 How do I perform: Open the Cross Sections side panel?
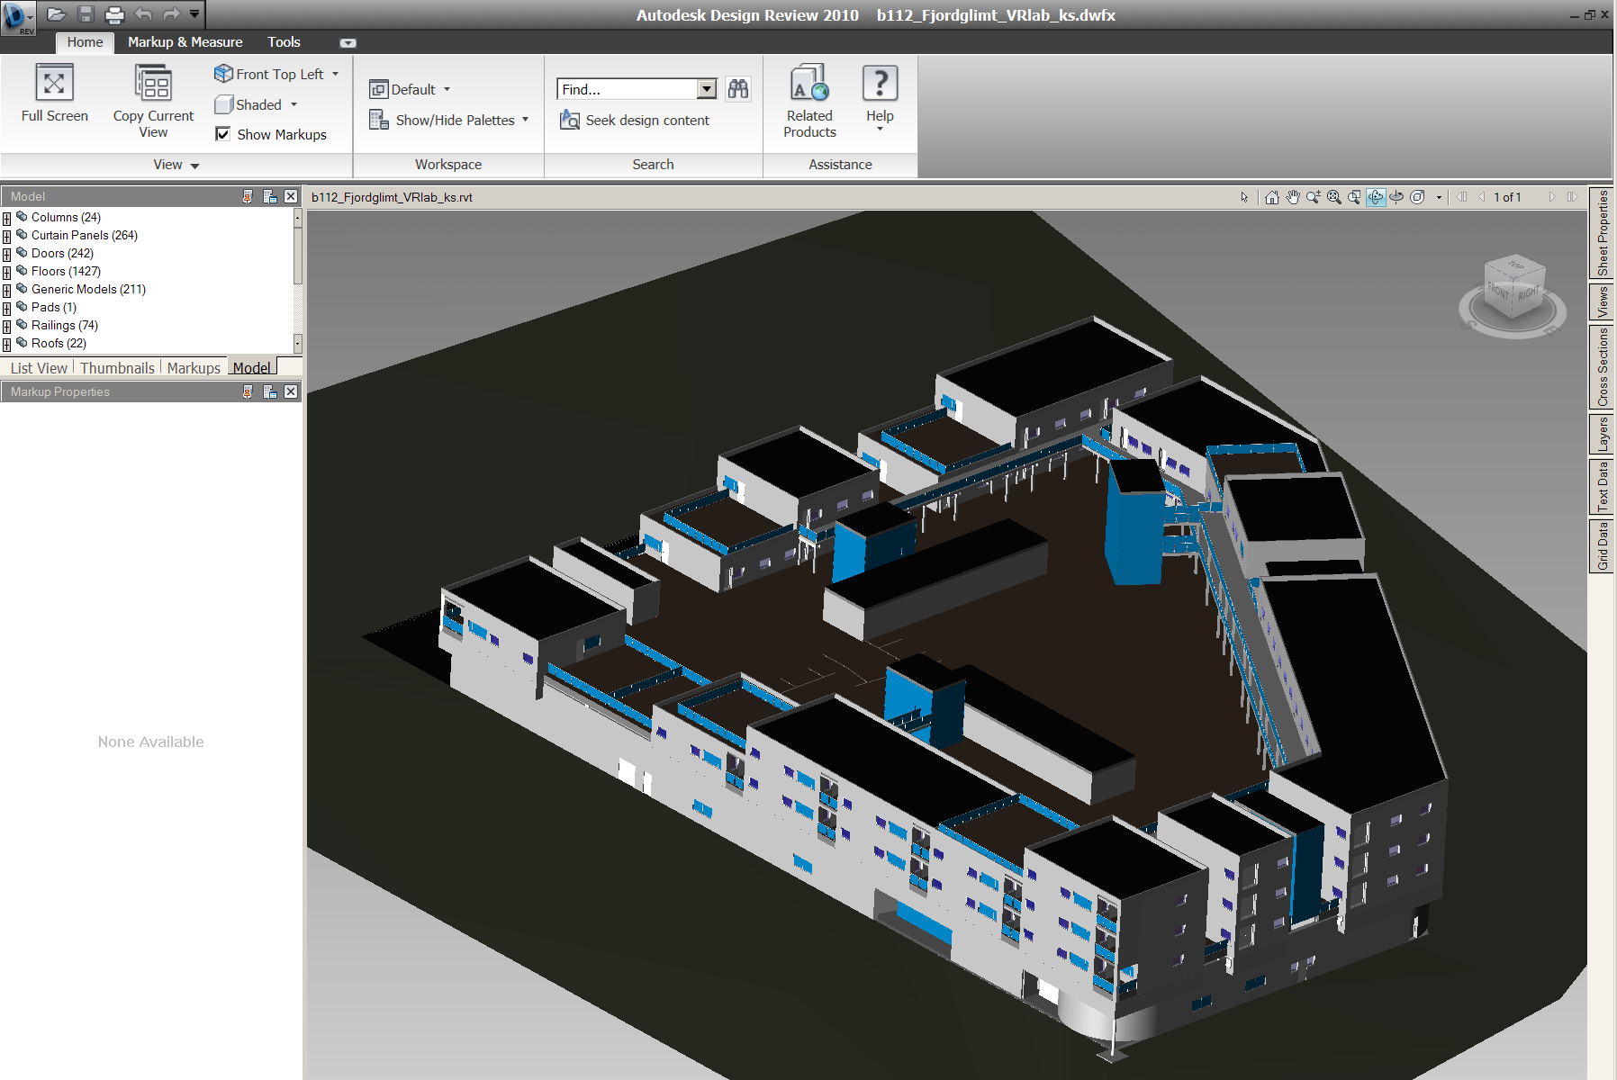coord(1602,367)
